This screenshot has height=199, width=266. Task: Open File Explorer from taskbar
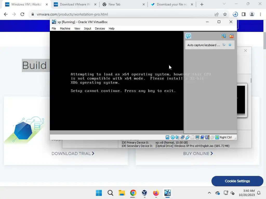pos(122,193)
